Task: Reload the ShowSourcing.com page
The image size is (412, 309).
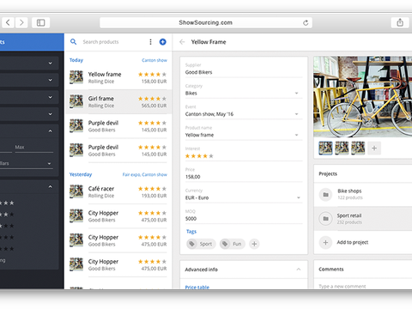Action: coord(306,23)
